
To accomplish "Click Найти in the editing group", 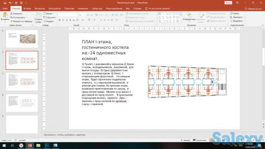I will (235, 13).
